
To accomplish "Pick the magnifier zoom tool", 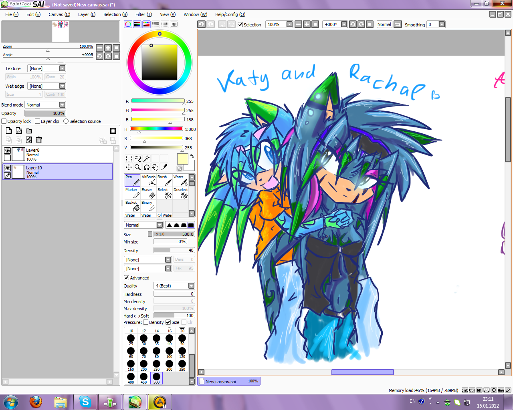I will (x=137, y=167).
